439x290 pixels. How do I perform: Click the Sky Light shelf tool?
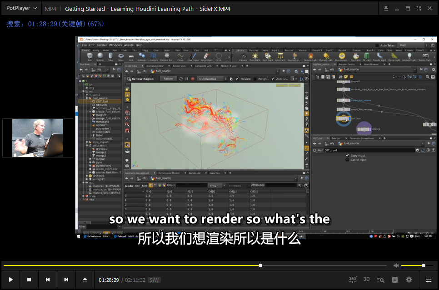click(x=355, y=56)
